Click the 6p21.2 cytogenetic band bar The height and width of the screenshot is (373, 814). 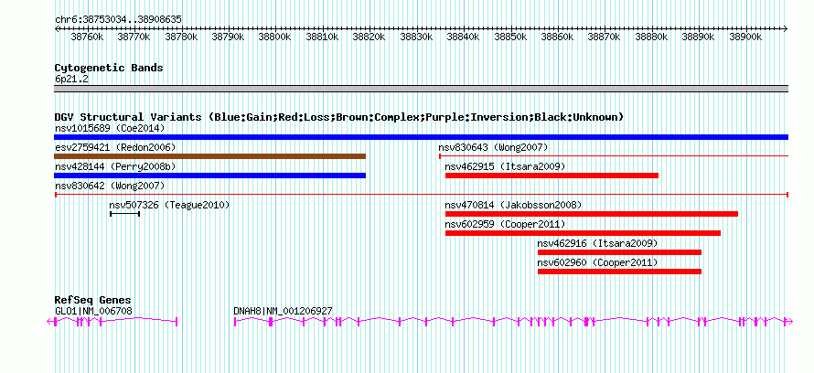421,89
